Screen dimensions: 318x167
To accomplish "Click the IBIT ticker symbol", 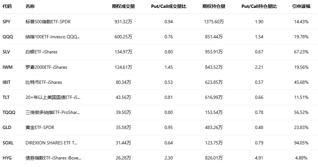I will [7, 82].
